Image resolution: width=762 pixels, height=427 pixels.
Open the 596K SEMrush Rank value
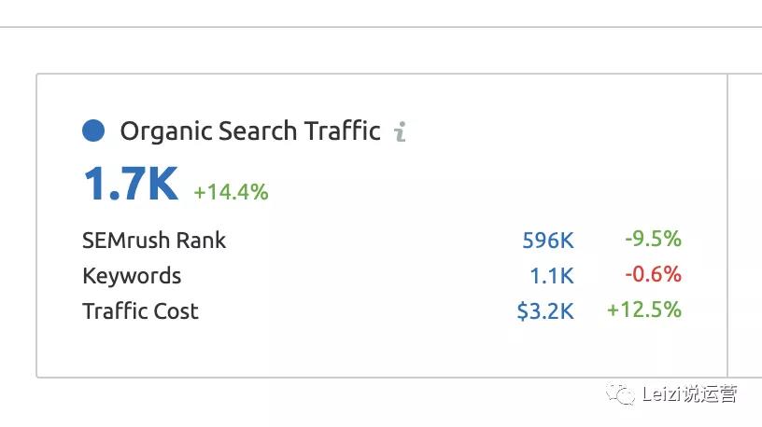[x=547, y=241]
